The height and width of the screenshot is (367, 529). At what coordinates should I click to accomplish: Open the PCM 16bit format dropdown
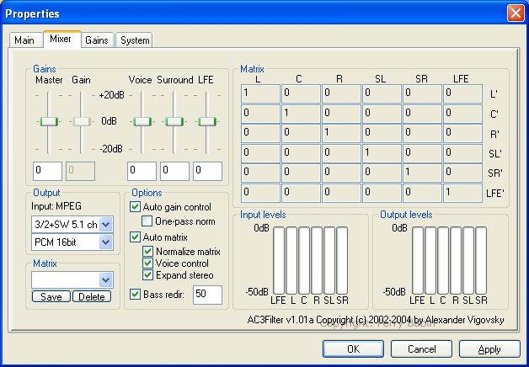[105, 242]
